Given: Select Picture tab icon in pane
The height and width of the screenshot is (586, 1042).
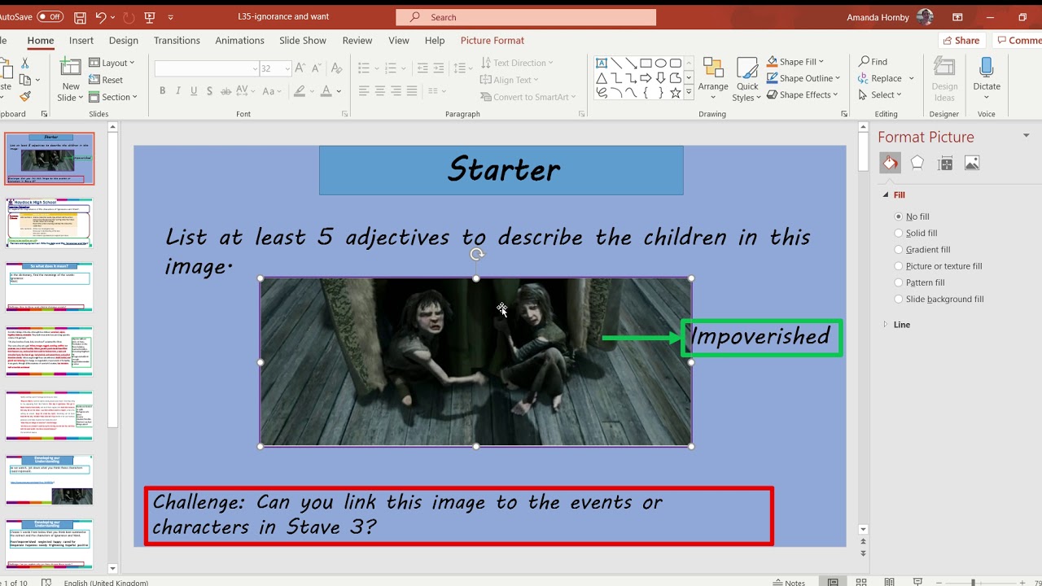Looking at the screenshot, I should point(972,164).
